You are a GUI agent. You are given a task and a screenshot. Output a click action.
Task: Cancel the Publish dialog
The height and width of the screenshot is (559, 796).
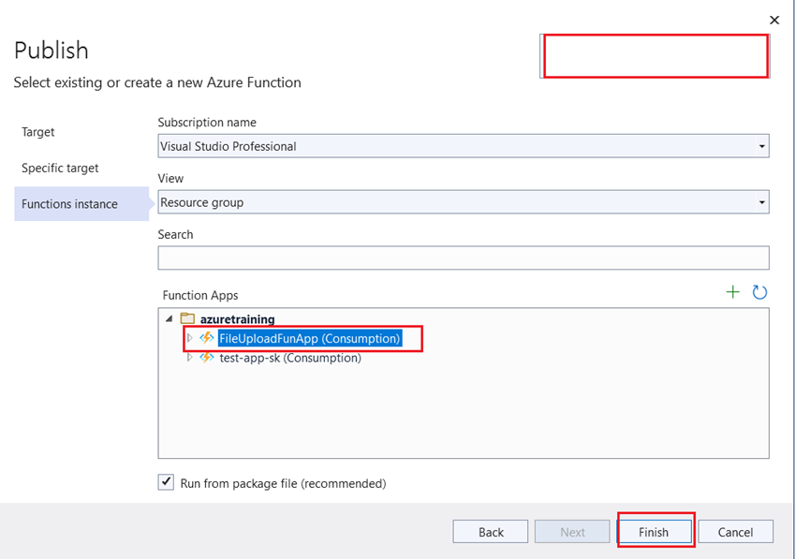[x=736, y=531]
